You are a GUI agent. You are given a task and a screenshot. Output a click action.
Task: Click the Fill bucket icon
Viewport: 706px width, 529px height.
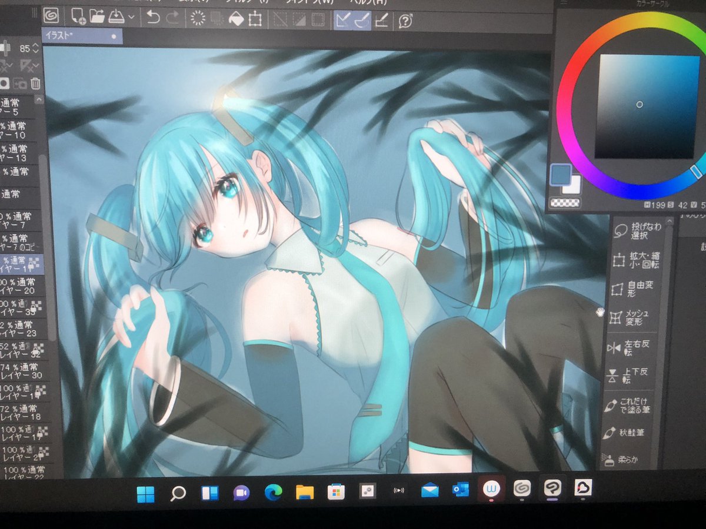(x=235, y=19)
